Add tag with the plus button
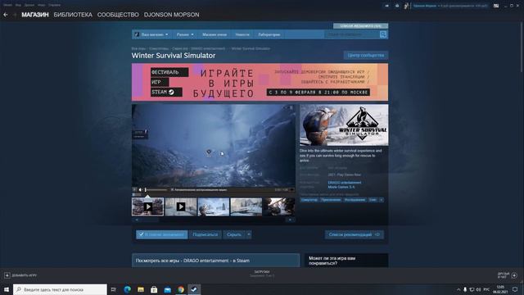 (x=382, y=200)
